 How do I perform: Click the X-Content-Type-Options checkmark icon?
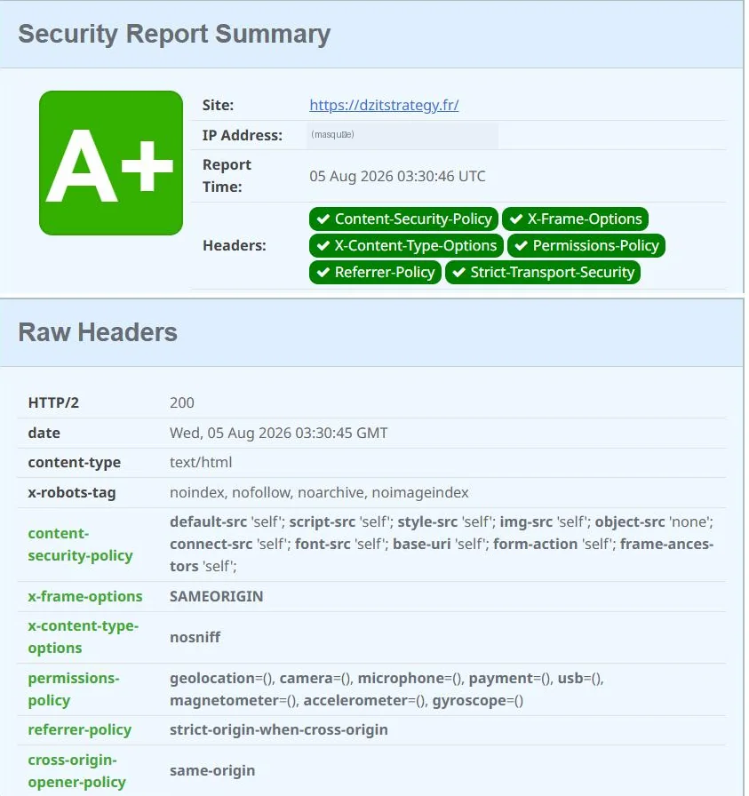point(323,246)
